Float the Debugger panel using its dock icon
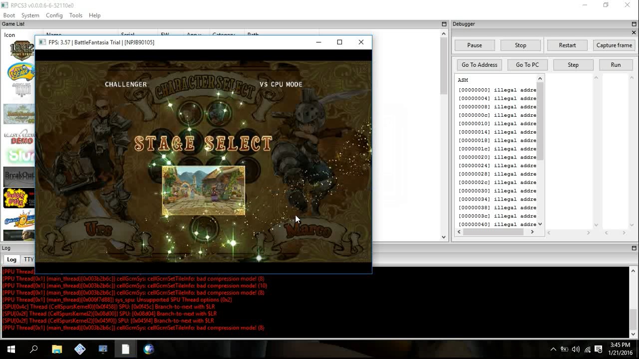The height and width of the screenshot is (359, 639). point(634,24)
